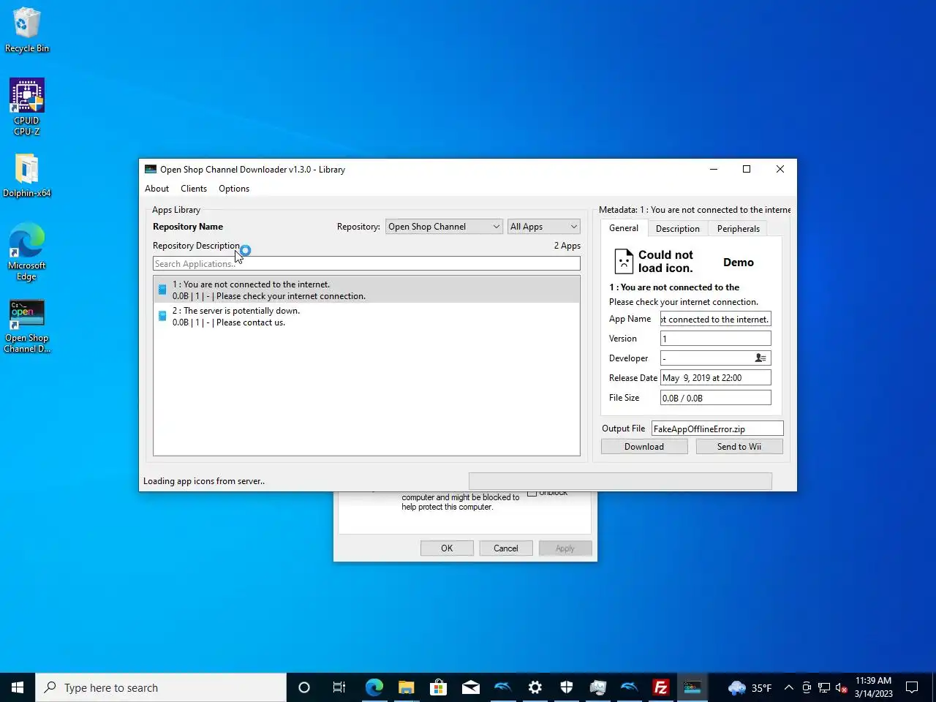Open the Recycle Bin desktop icon

pyautogui.click(x=27, y=31)
